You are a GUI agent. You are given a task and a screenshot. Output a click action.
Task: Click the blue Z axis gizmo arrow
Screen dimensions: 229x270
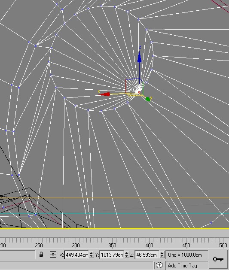click(x=139, y=57)
